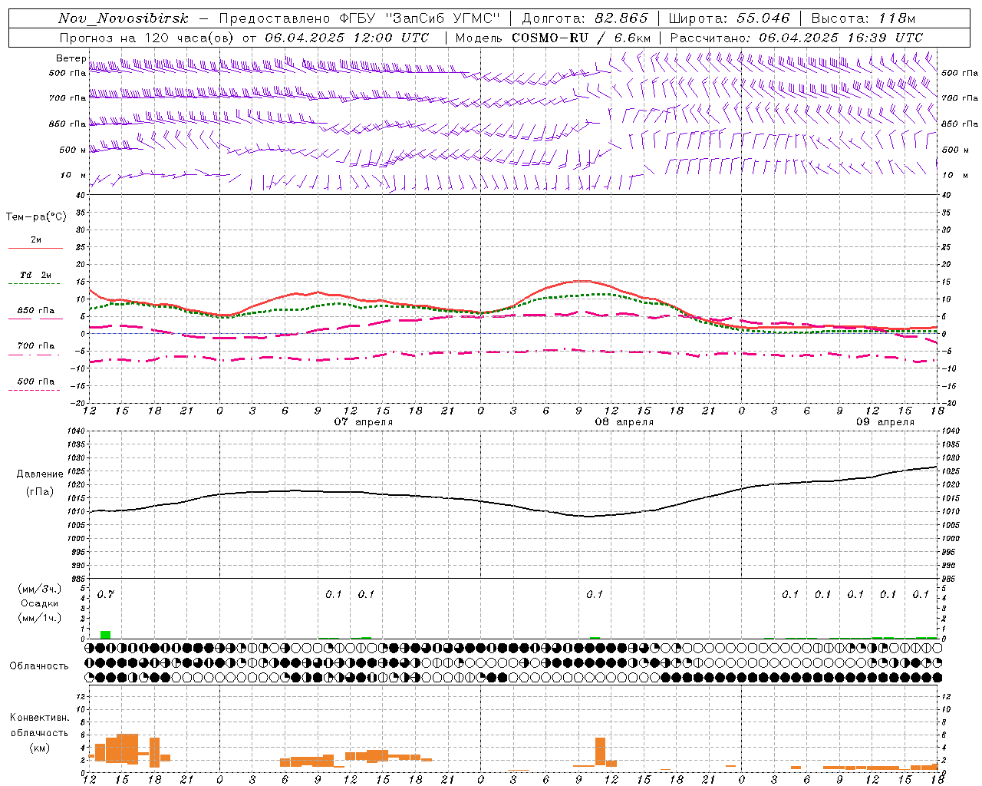
Task: Click the 700 гПа temperature legend entry
Action: [36, 345]
